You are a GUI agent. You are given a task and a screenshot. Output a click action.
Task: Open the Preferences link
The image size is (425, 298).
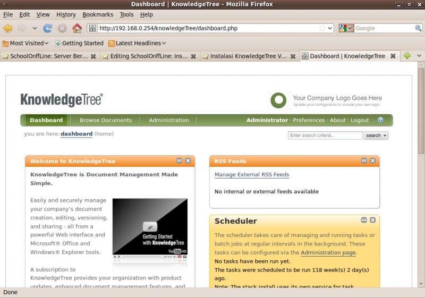[x=309, y=120]
